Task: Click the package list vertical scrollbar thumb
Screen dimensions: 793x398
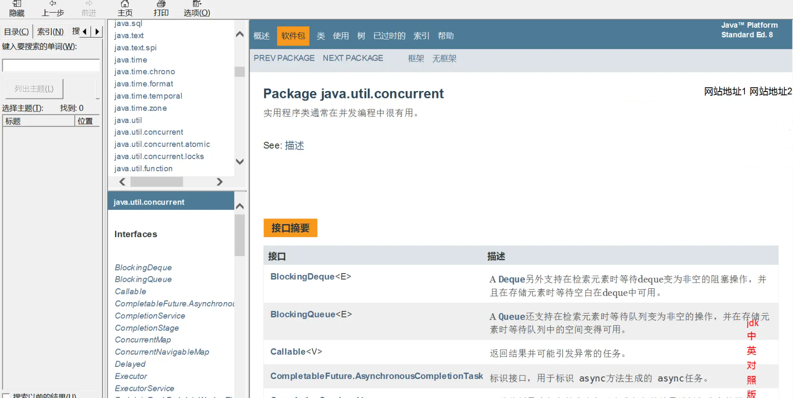Action: (x=239, y=72)
